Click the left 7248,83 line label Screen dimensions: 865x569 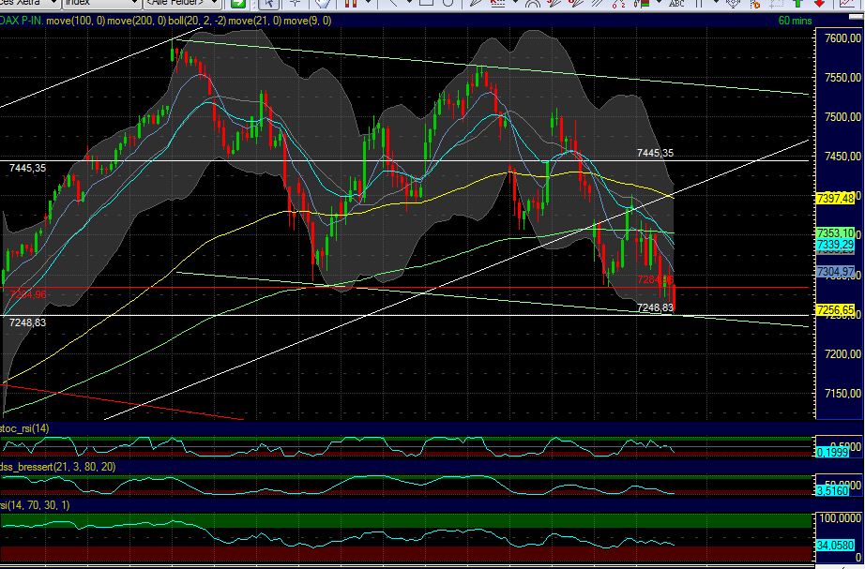coord(27,322)
